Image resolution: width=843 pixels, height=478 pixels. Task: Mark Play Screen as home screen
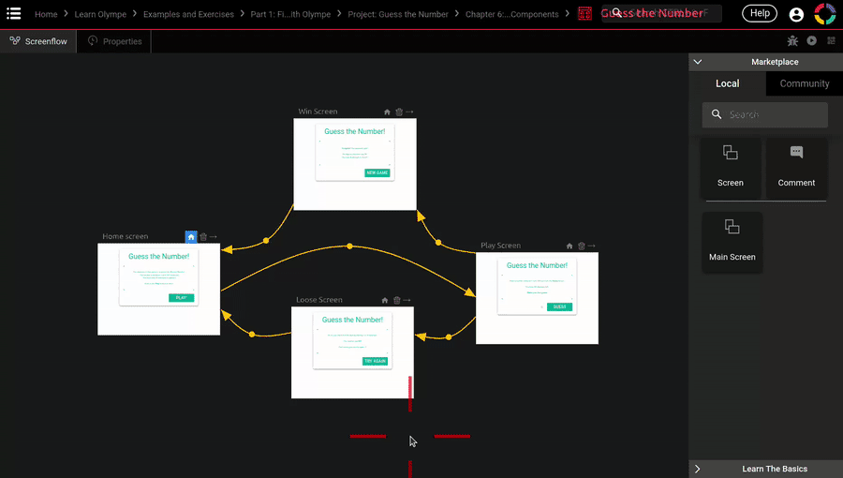pyautogui.click(x=569, y=246)
